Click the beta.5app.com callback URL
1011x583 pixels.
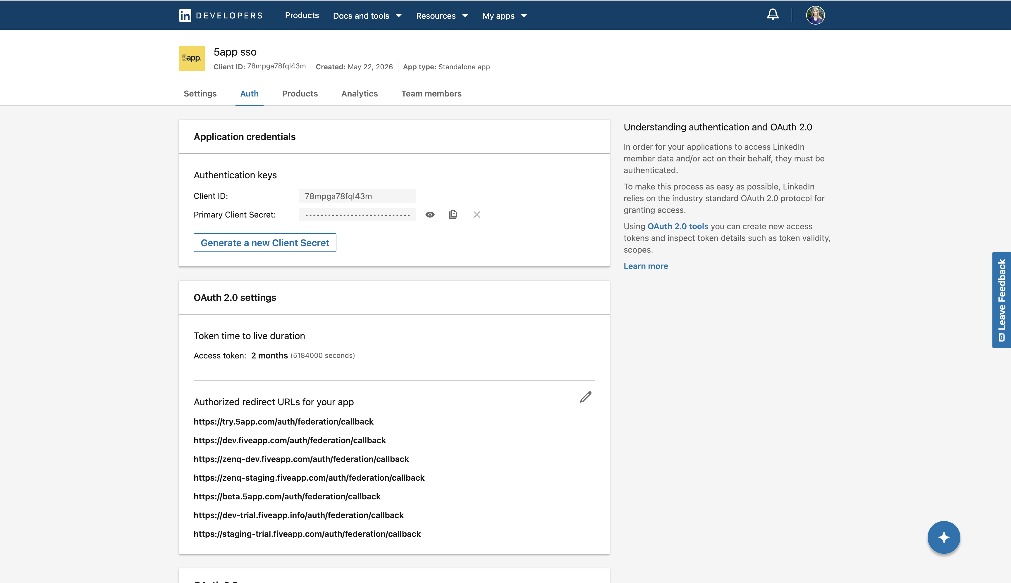click(x=287, y=496)
